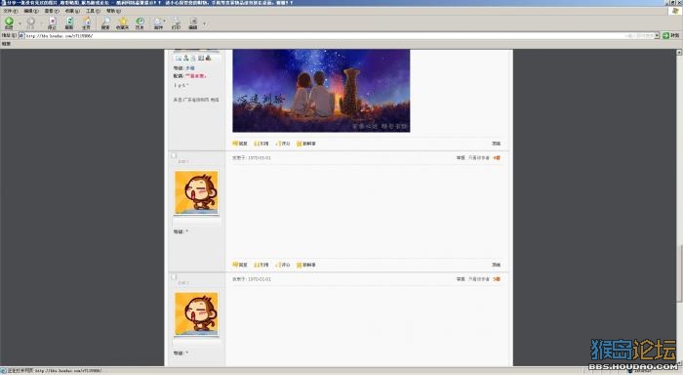
Task: Click the reply link under the starry image post
Action: click(240, 144)
